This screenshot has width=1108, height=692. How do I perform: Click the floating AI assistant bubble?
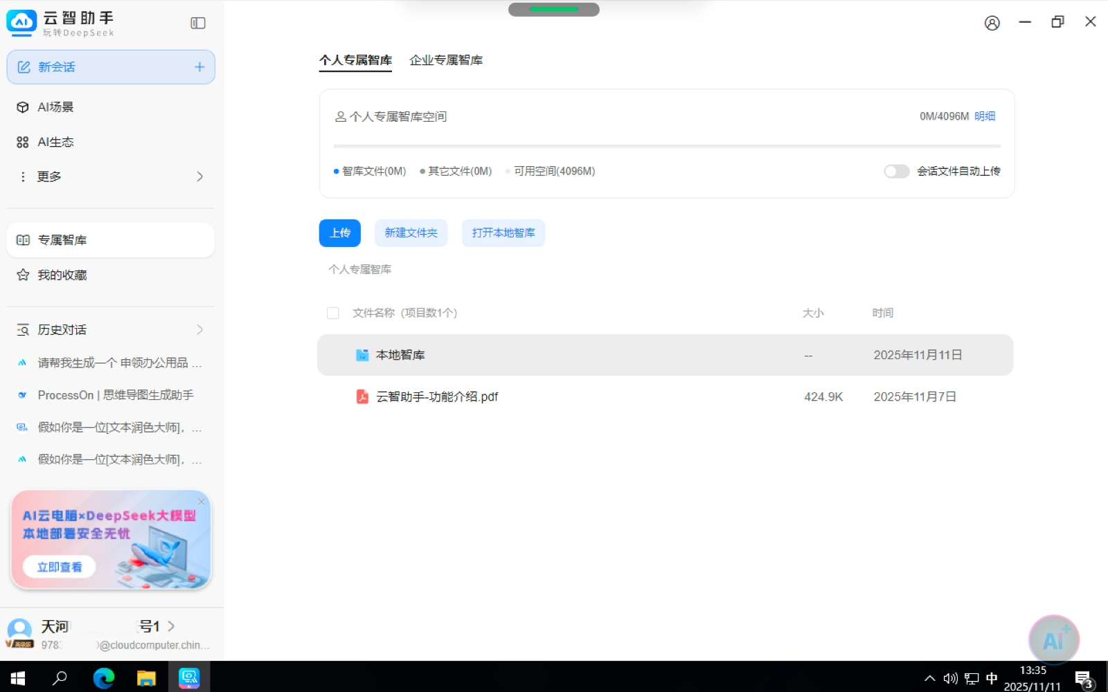tap(1053, 640)
